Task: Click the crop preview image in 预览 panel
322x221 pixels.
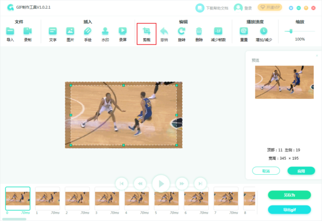Action: click(284, 82)
